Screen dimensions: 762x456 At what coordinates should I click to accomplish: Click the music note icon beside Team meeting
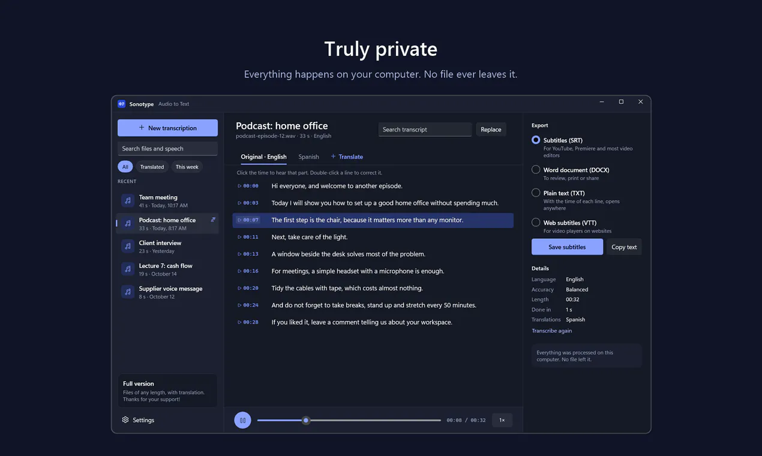pyautogui.click(x=127, y=200)
